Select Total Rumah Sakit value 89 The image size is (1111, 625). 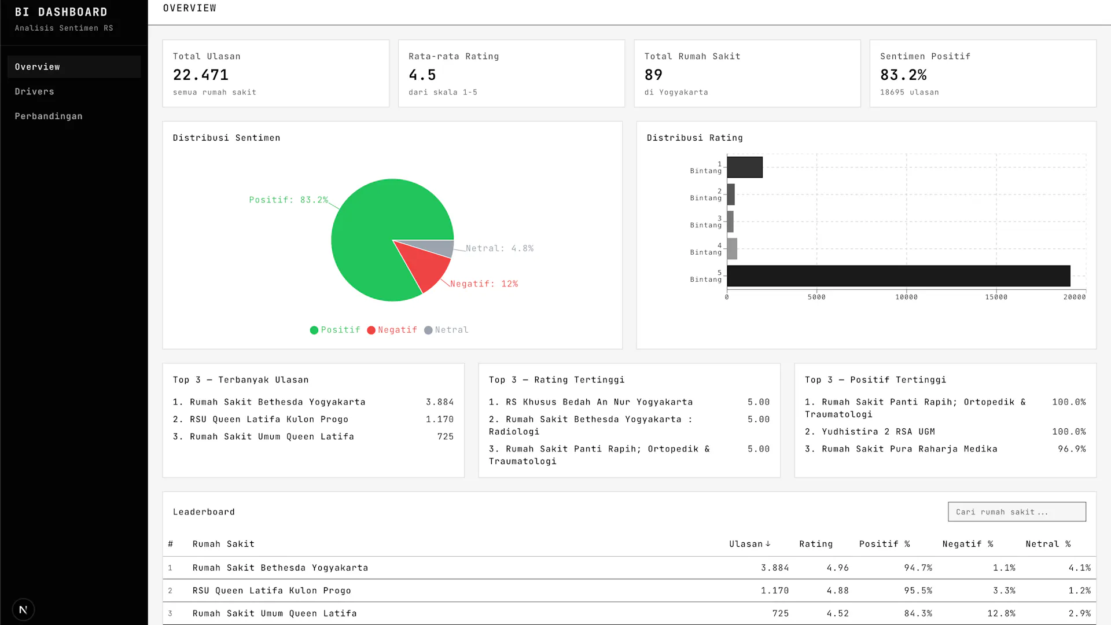coord(653,75)
